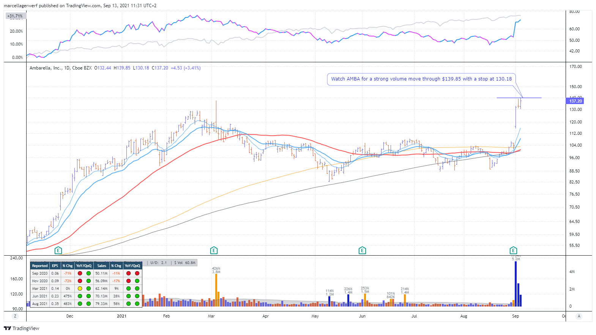The width and height of the screenshot is (596, 335).
Task: Click the earnings E marker near September
Action: click(x=513, y=250)
